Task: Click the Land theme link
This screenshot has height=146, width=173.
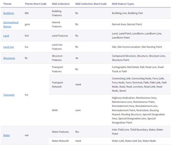Action: tap(6, 36)
